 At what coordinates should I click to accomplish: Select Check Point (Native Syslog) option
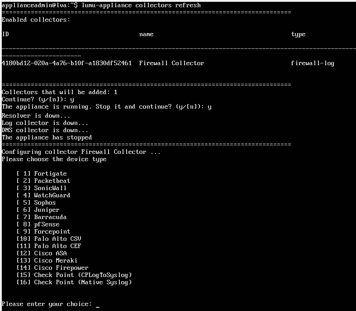tap(83, 282)
